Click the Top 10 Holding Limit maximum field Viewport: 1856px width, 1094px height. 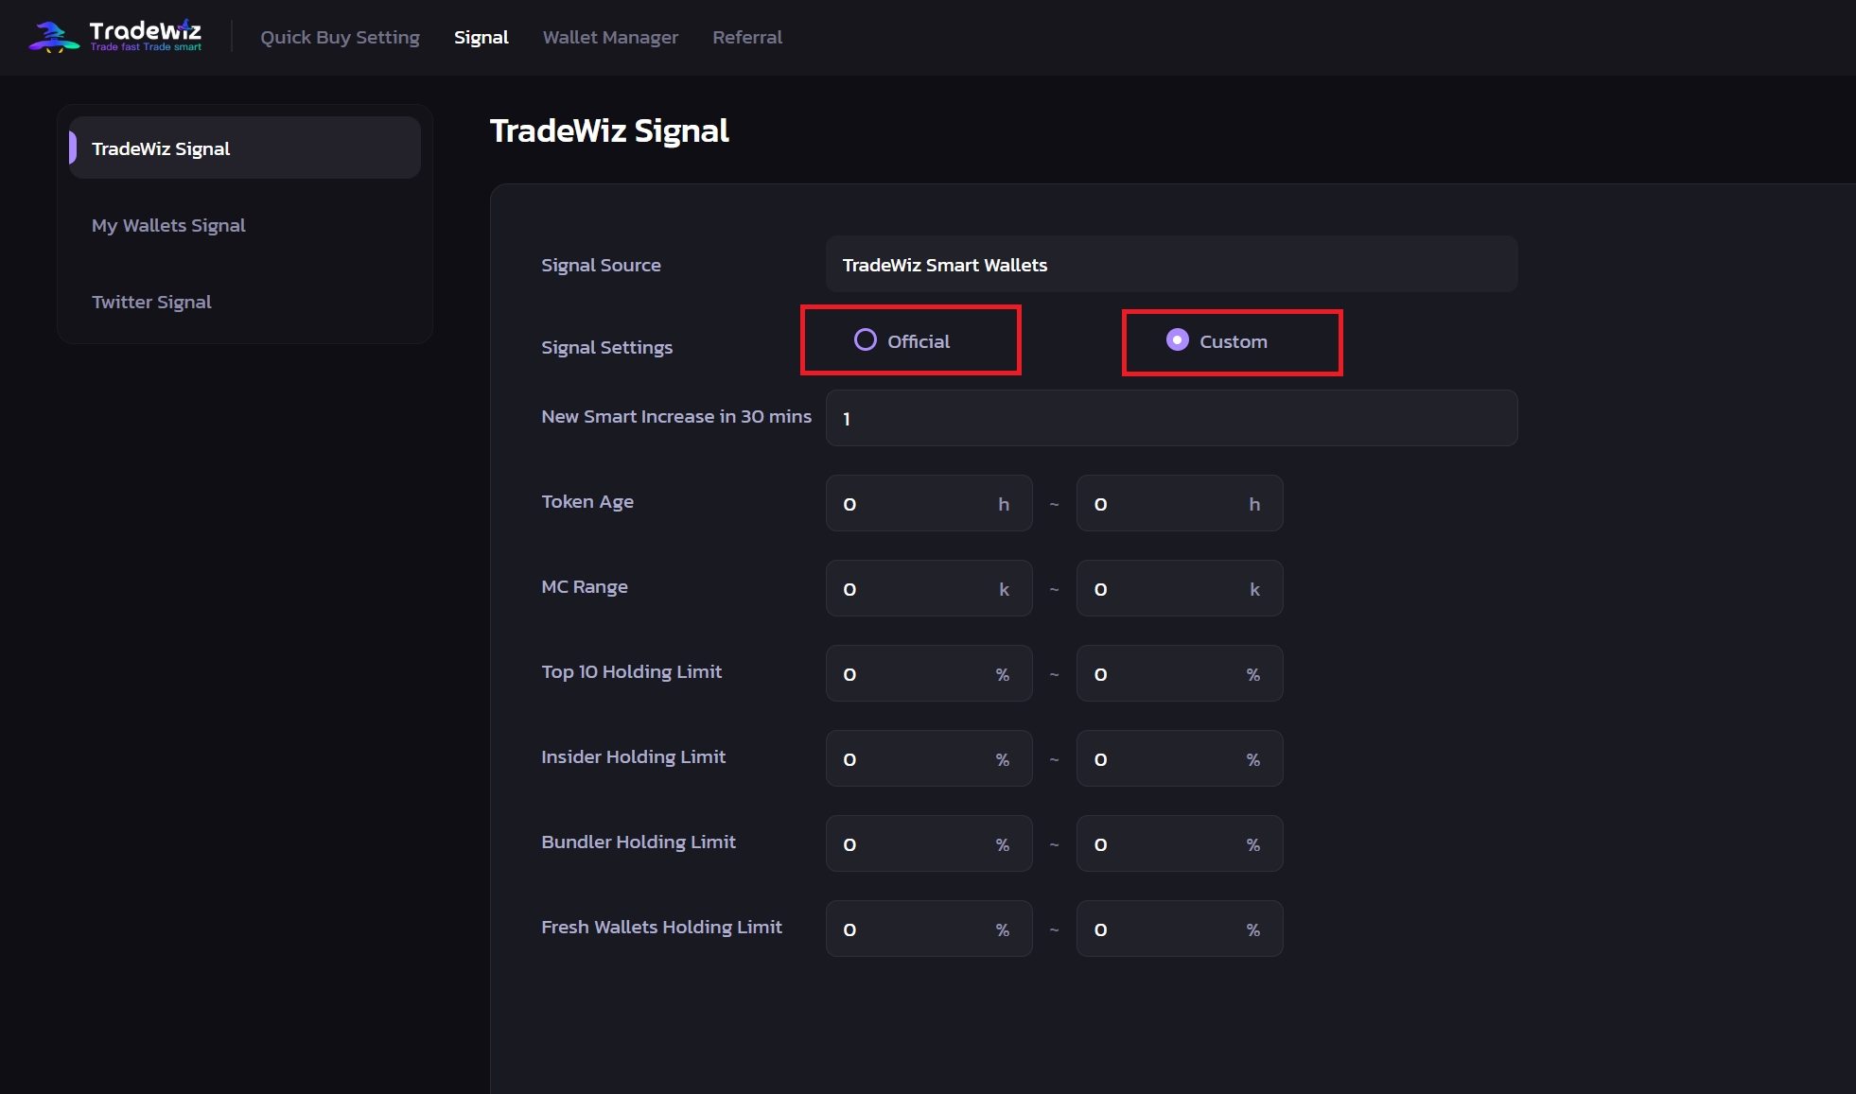click(x=1180, y=673)
